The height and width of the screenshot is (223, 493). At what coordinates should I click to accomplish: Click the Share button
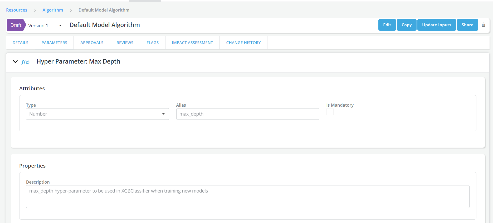(467, 25)
